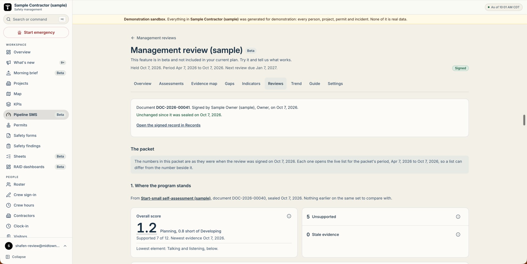Go to Projects in sidebar
The width and height of the screenshot is (527, 264).
click(36, 83)
